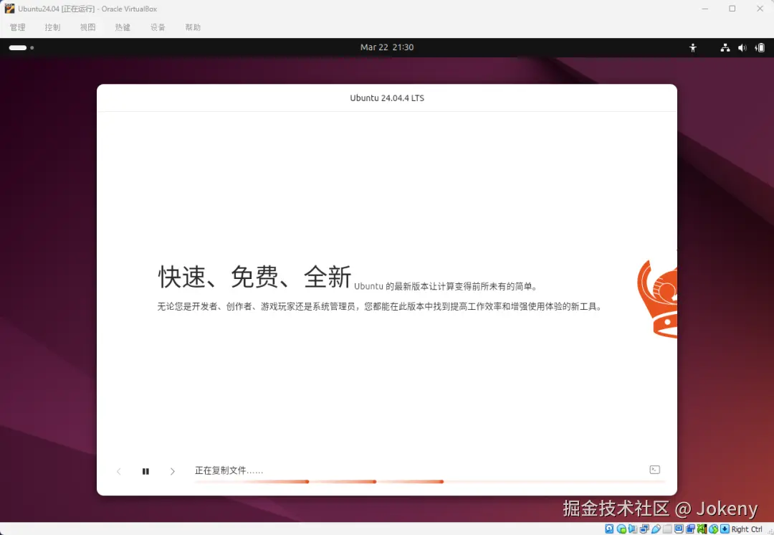Open the 视图 menu

(88, 27)
